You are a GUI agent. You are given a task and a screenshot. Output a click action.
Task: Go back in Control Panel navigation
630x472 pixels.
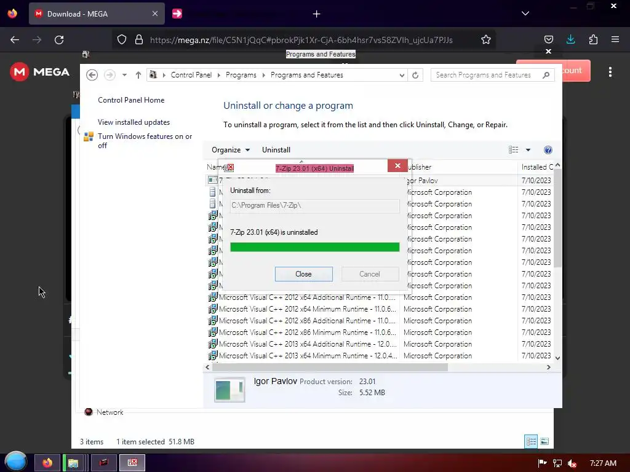pos(92,75)
